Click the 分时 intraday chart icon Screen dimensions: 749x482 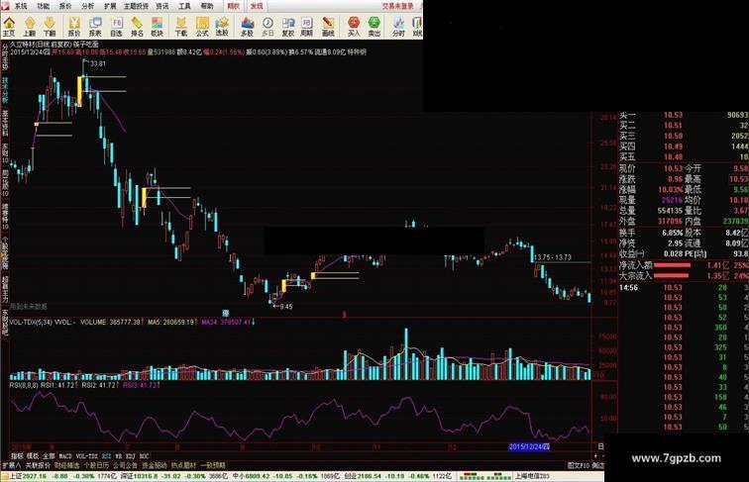398,27
